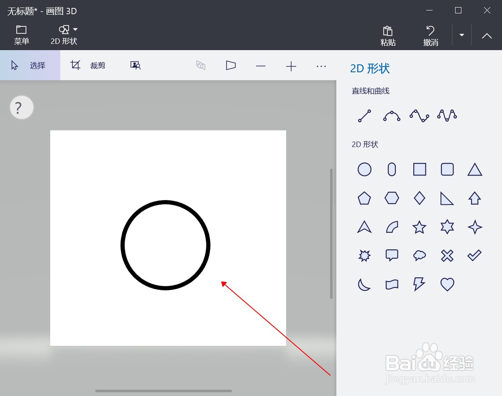502x396 pixels.
Task: Choose the four-pointed star shape
Action: [475, 227]
